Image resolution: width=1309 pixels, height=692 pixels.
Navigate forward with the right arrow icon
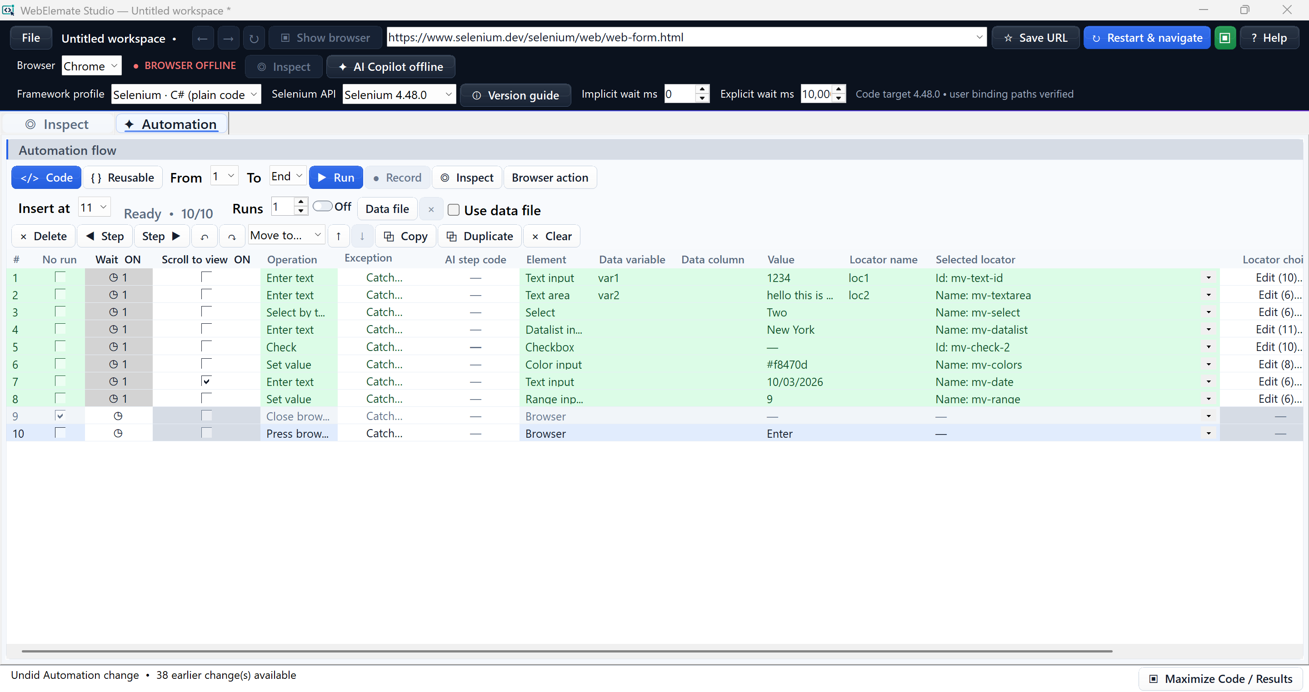click(228, 38)
